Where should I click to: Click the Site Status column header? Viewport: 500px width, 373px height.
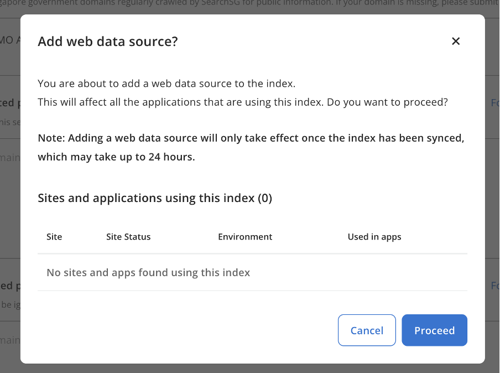[128, 236]
